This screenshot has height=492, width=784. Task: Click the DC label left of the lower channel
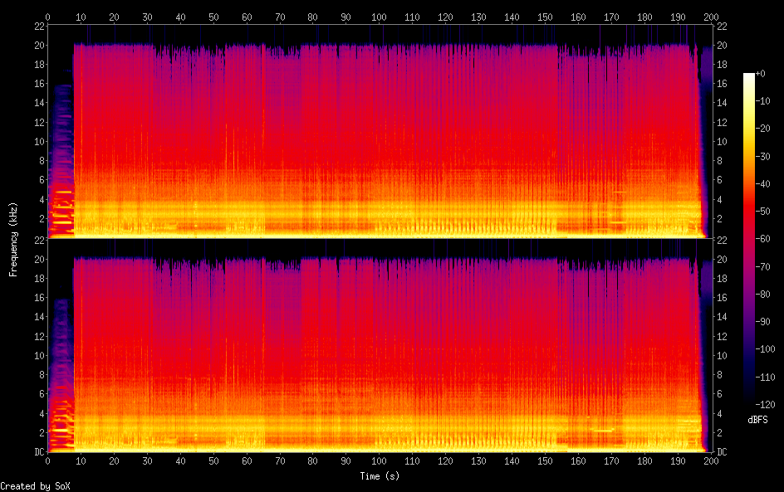[x=37, y=452]
